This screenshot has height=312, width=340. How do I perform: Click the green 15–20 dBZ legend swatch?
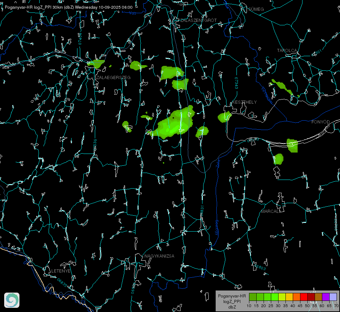coord(260,297)
